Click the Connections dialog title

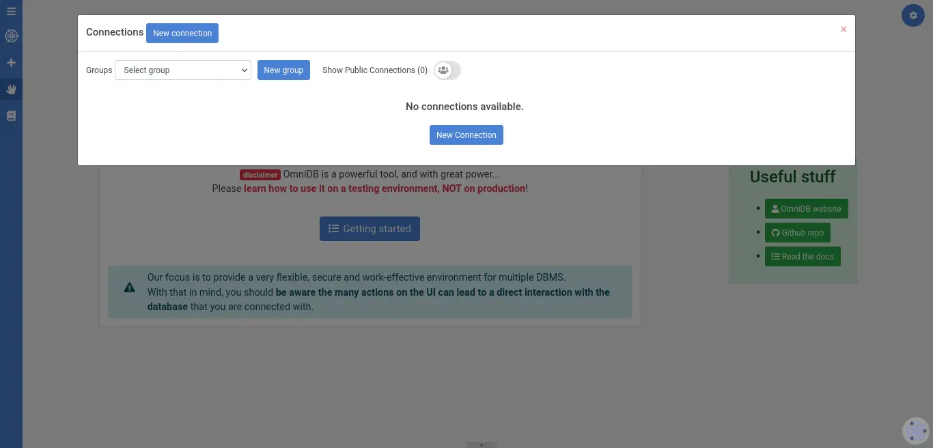point(115,32)
